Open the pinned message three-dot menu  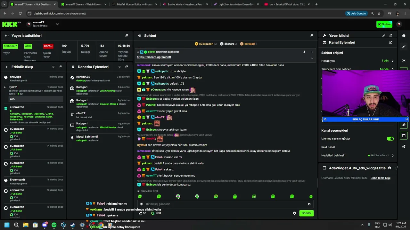pyautogui.click(x=312, y=52)
